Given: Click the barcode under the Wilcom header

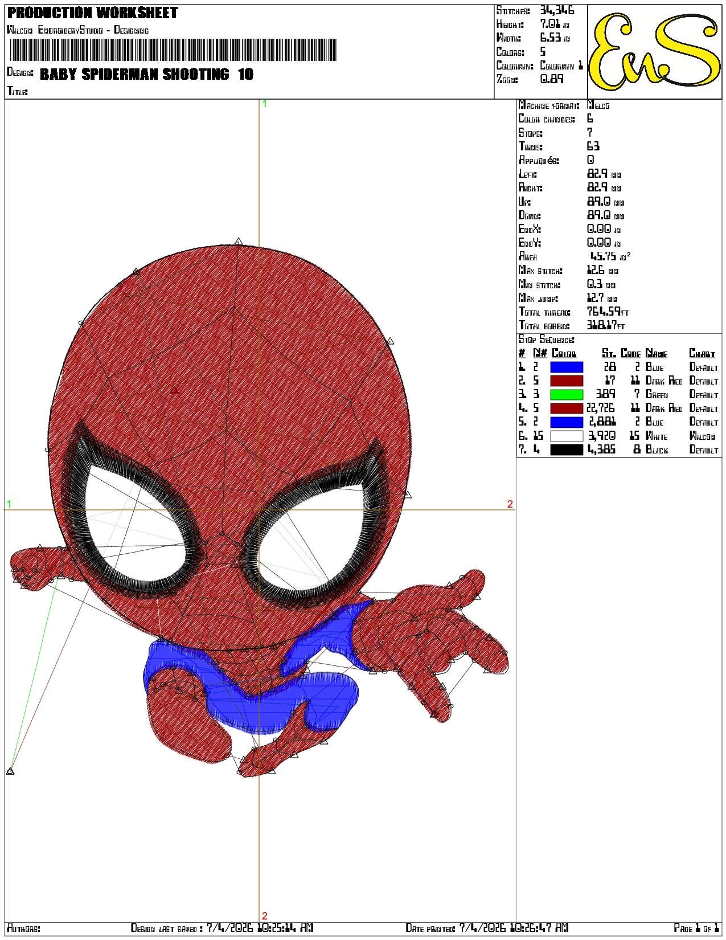Looking at the screenshot, I should [x=173, y=50].
